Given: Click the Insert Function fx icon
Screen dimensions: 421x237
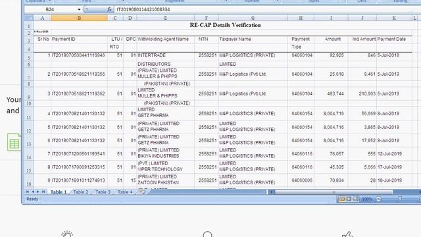Looking at the screenshot, I should pyautogui.click(x=109, y=9).
